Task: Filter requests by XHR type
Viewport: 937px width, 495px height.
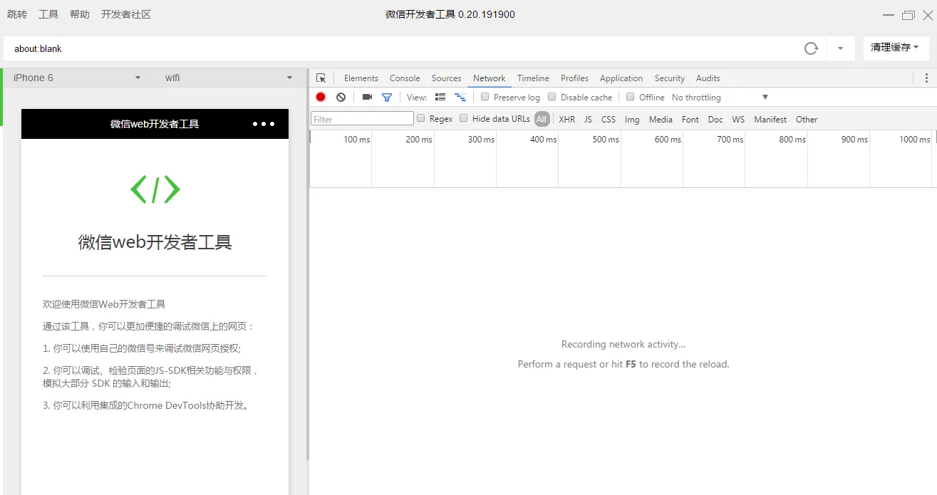Action: pyautogui.click(x=566, y=119)
